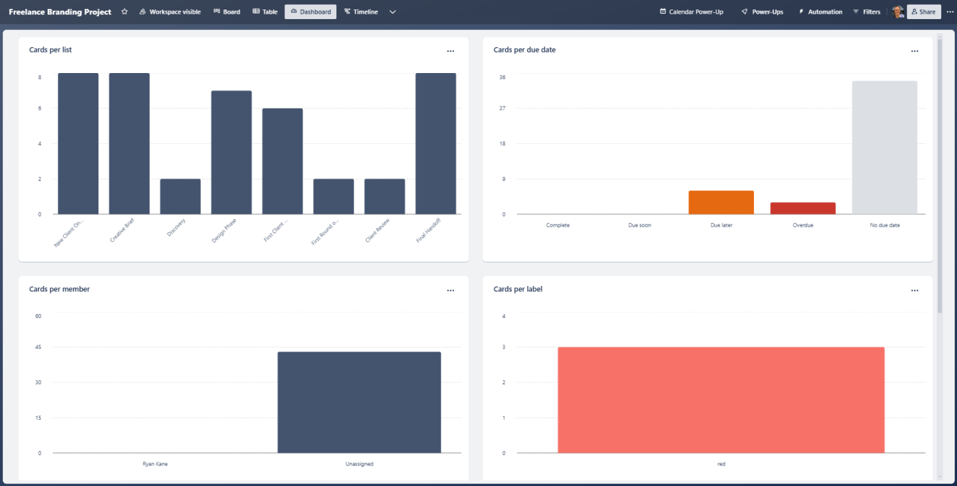
Task: Open the Calendar Power-Up
Action: pyautogui.click(x=691, y=12)
